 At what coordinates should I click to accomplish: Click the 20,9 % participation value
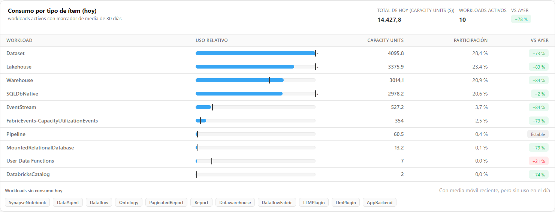point(480,80)
